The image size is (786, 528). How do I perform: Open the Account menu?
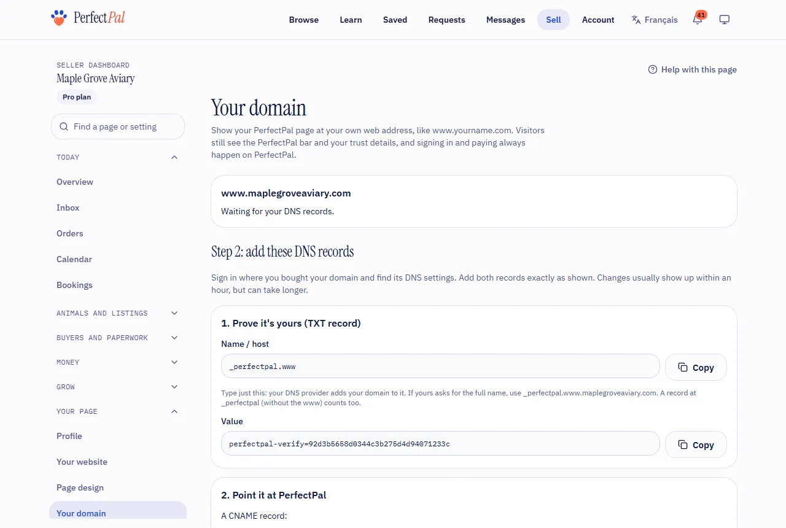coord(598,20)
